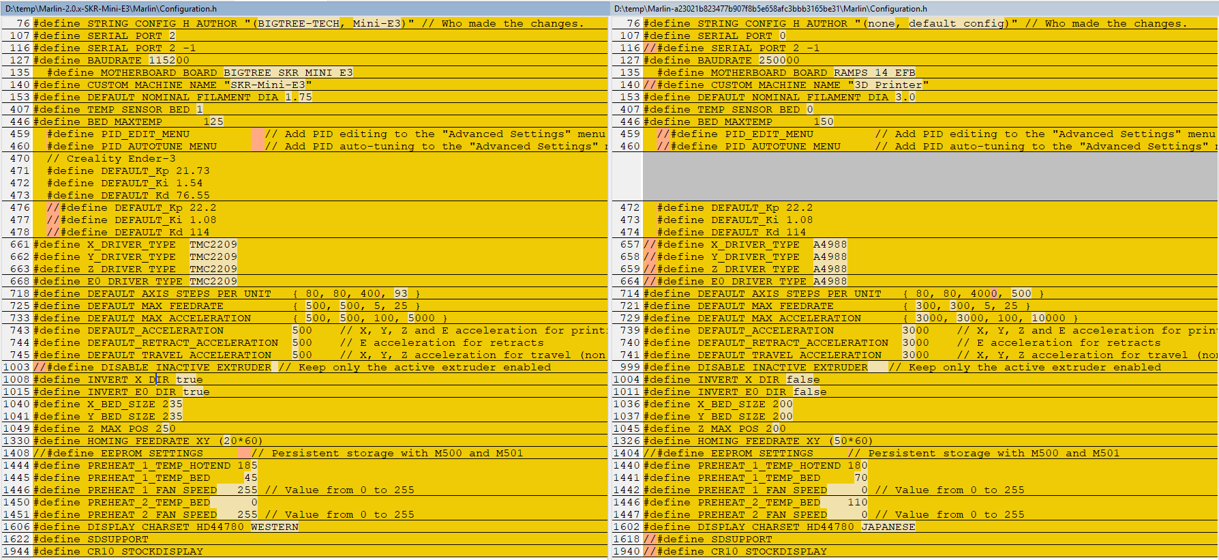Select INVERT_X_DIR false line
Screen dimensions: 1219x560
point(914,380)
